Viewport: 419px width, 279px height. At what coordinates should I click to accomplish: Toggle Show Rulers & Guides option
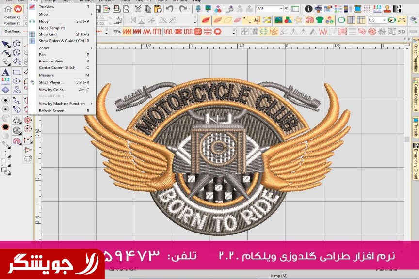coord(57,41)
